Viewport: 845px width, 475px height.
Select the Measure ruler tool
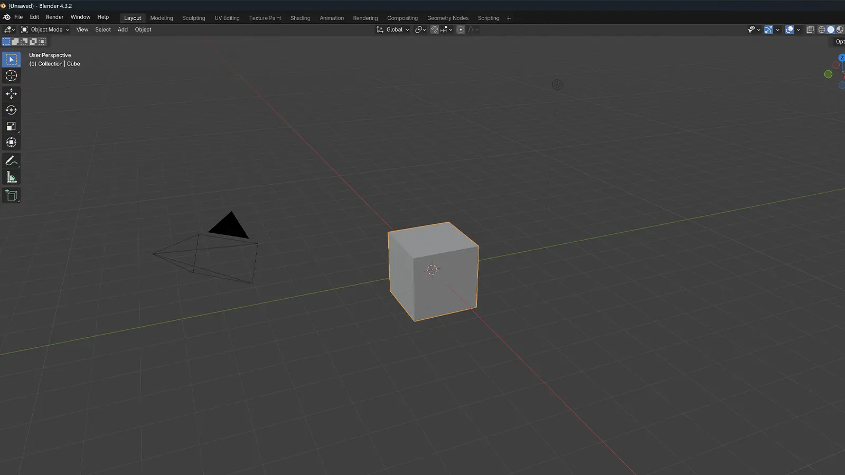(11, 178)
